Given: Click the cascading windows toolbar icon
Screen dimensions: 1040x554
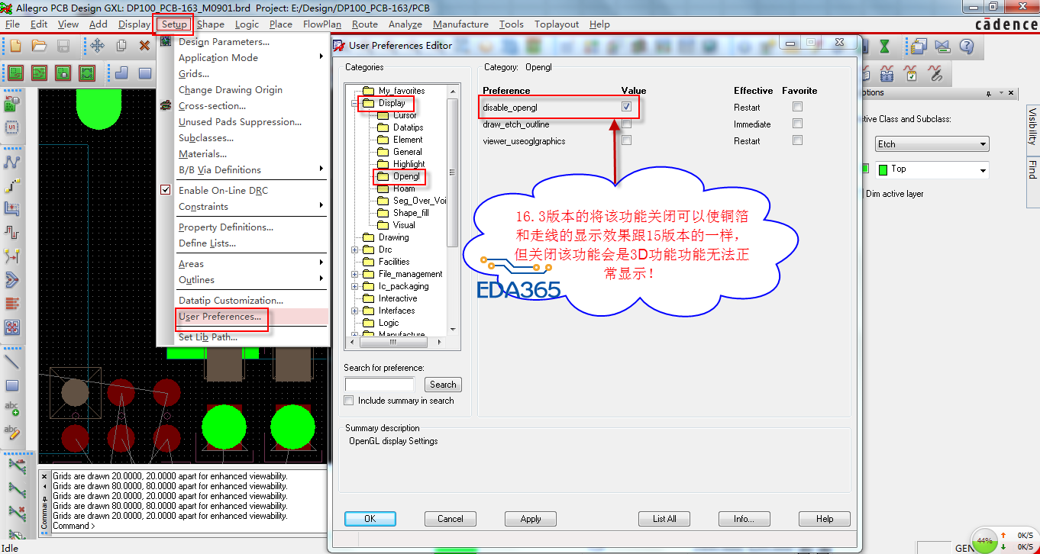Looking at the screenshot, I should click(919, 46).
